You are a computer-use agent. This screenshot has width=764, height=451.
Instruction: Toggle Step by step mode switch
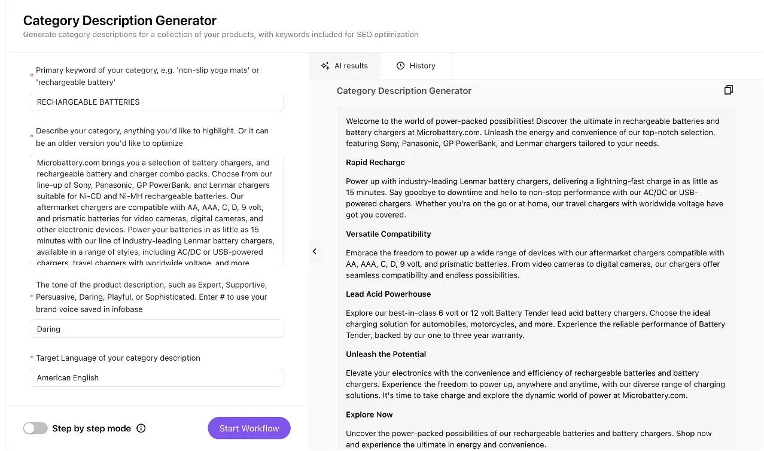tap(35, 428)
